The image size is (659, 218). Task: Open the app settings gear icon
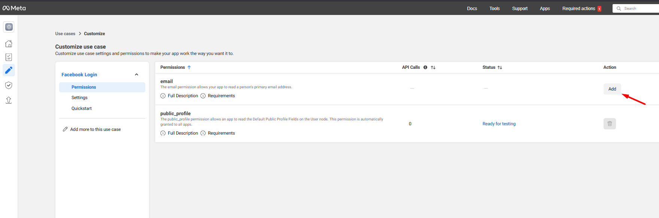point(9,27)
